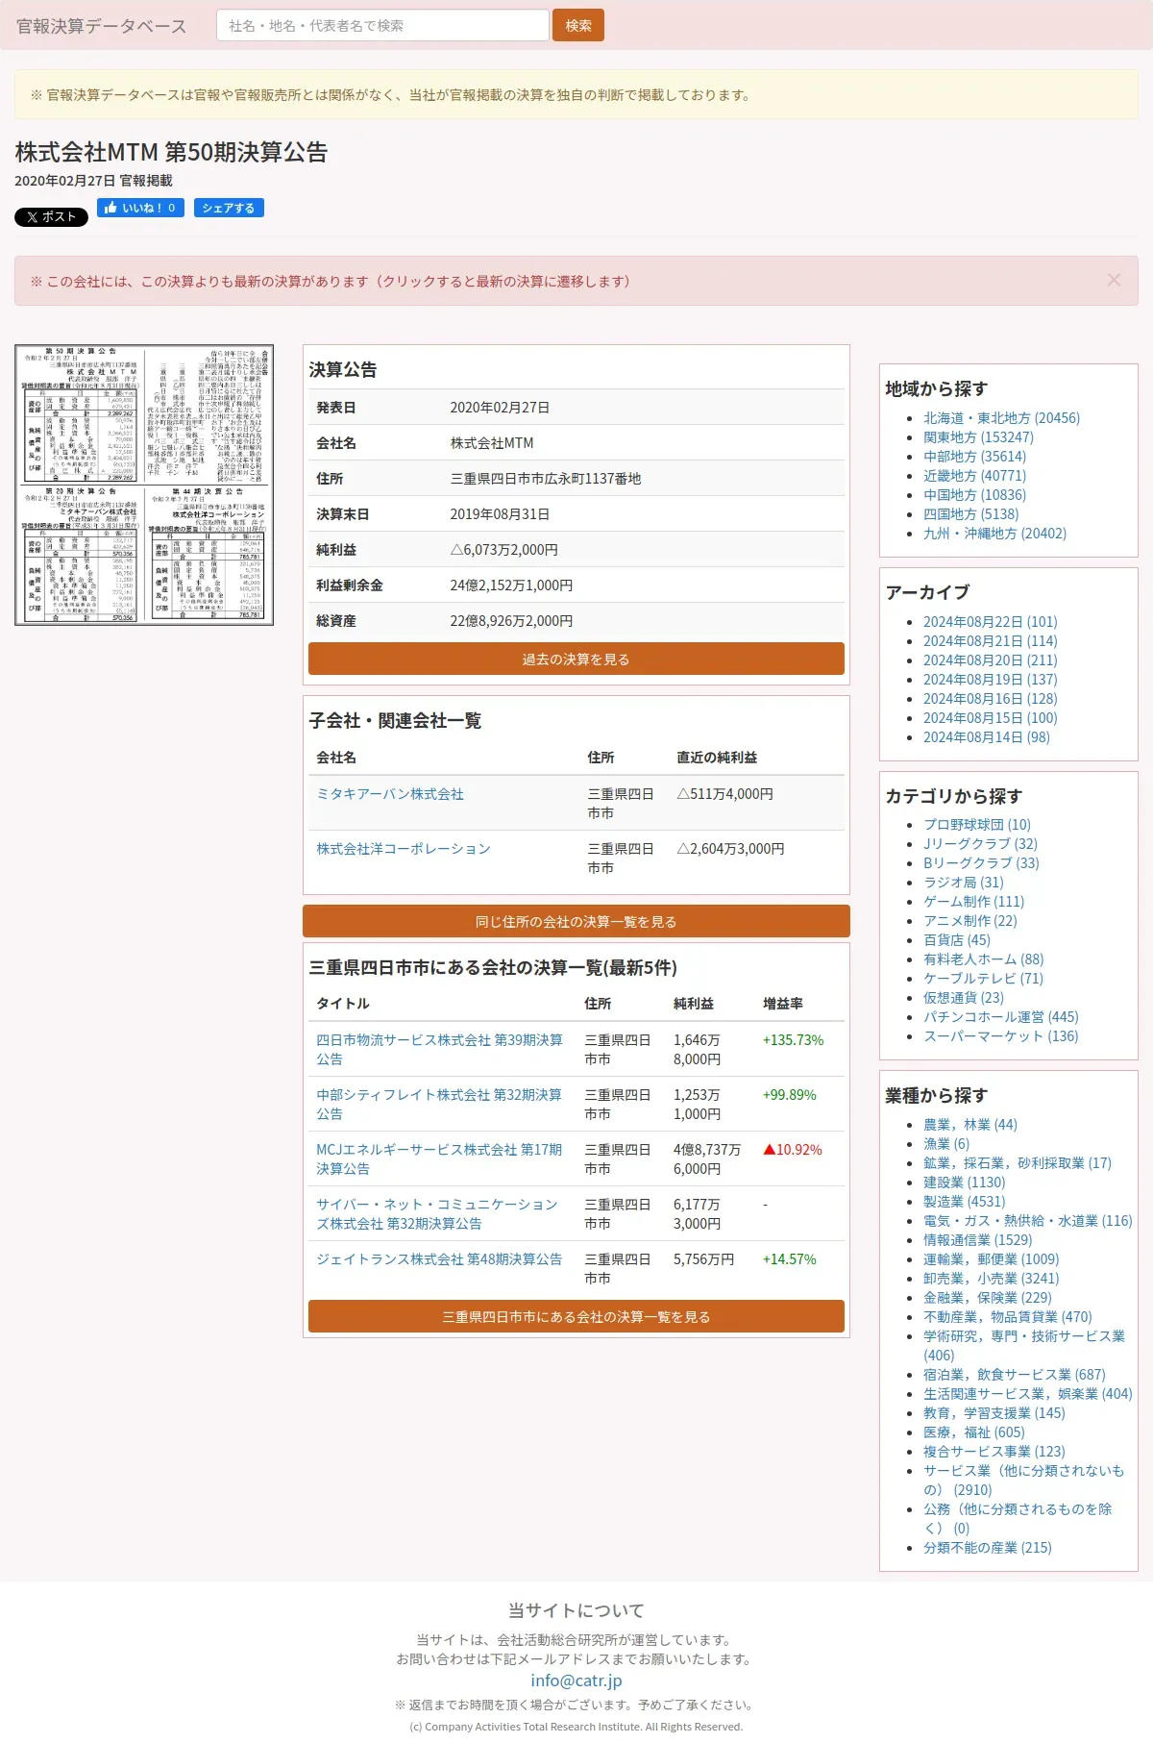Select 北海道・東北地方 region link
This screenshot has width=1153, height=1743.
[1001, 418]
